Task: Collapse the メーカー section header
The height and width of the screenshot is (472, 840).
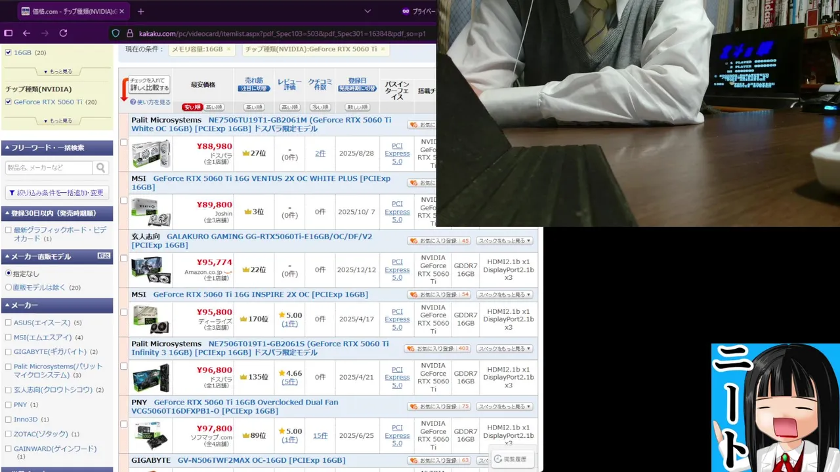Action: click(x=57, y=305)
